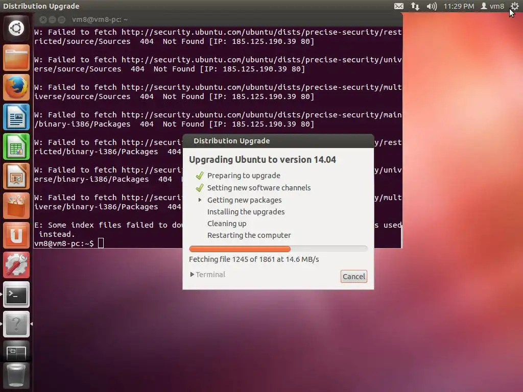523x392 pixels.
Task: Cancel the distribution upgrade
Action: point(354,276)
